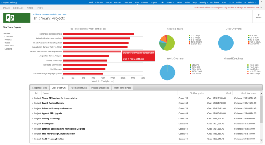The width and height of the screenshot is (265, 145).
Task: Expand Software Benchmarking Architecture Upgrade row
Action: coord(32,129)
